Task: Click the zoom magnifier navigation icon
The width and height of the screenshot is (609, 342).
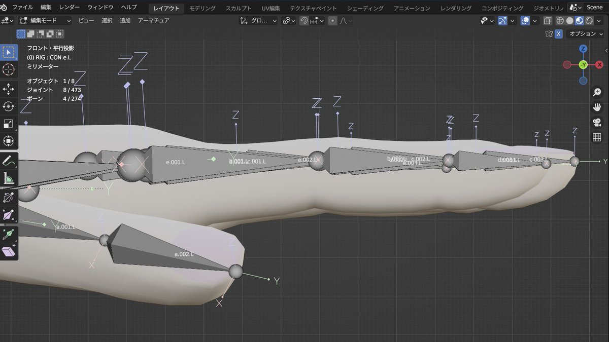Action: [597, 92]
